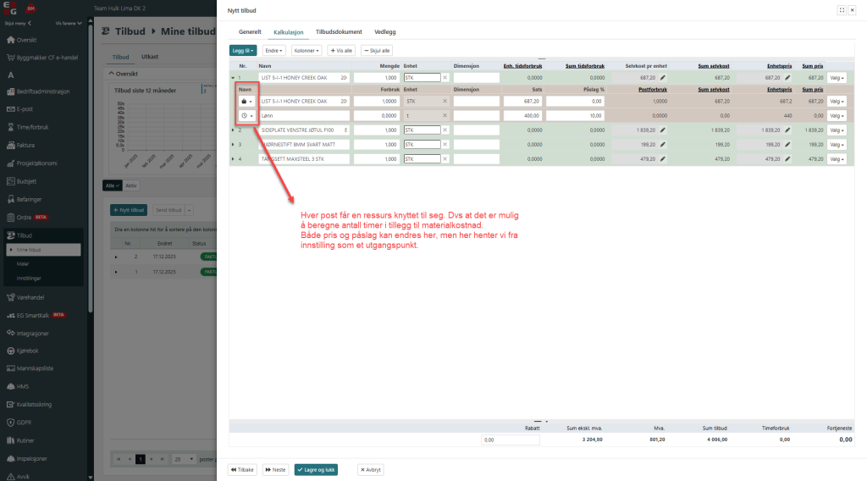Click the fullscreen icon in dialog header
867x481 pixels.
coord(841,10)
